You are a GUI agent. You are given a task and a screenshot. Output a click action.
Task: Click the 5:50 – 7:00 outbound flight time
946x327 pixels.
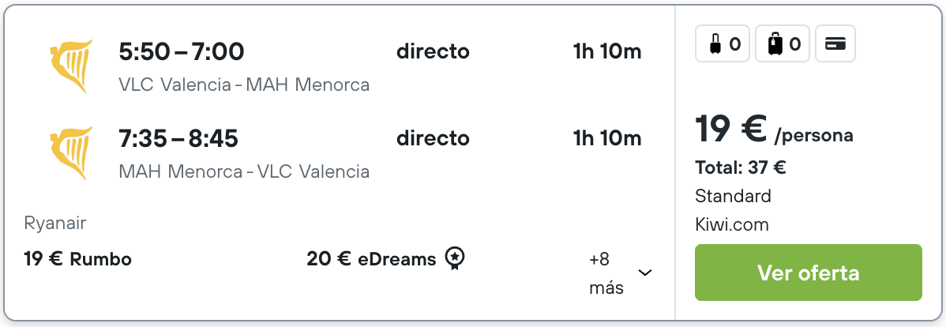pyautogui.click(x=182, y=52)
